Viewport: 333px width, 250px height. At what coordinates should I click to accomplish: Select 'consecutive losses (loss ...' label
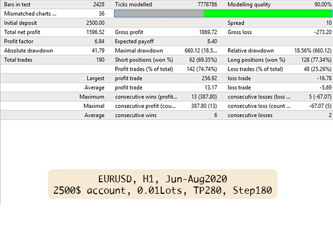point(259,97)
